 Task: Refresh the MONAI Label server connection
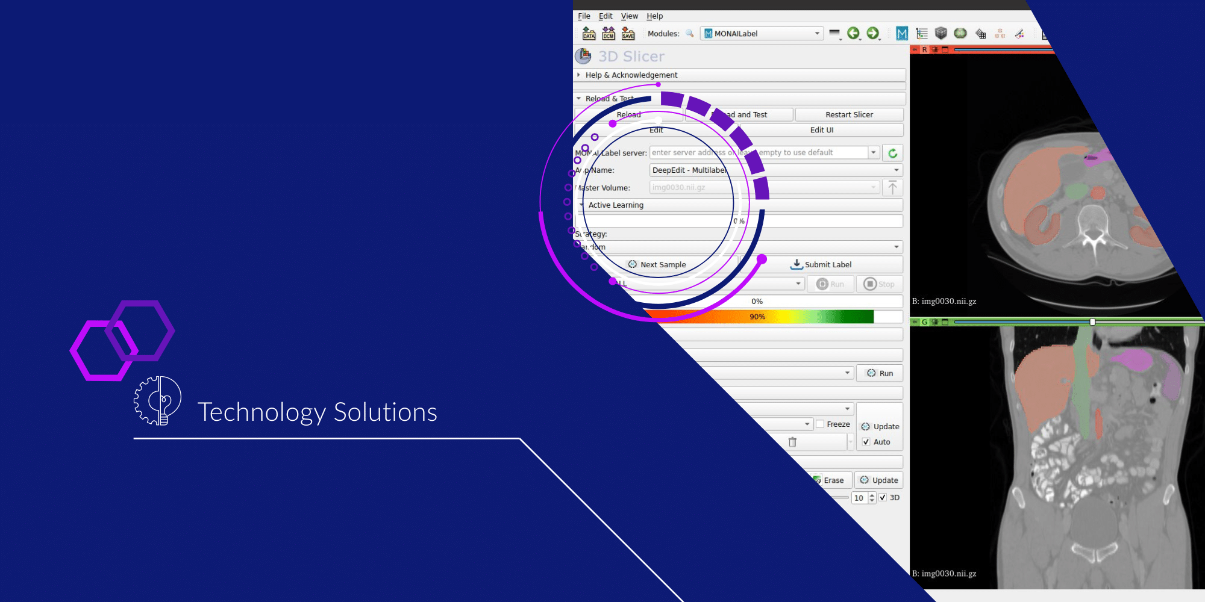point(892,153)
